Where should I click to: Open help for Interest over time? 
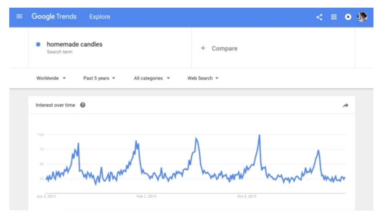point(83,105)
